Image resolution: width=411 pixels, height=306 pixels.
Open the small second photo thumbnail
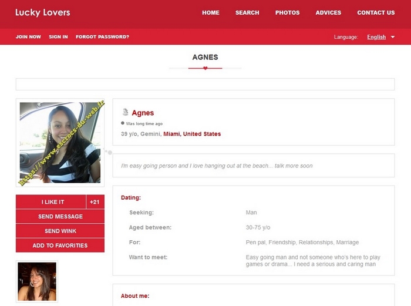pyautogui.click(x=37, y=281)
